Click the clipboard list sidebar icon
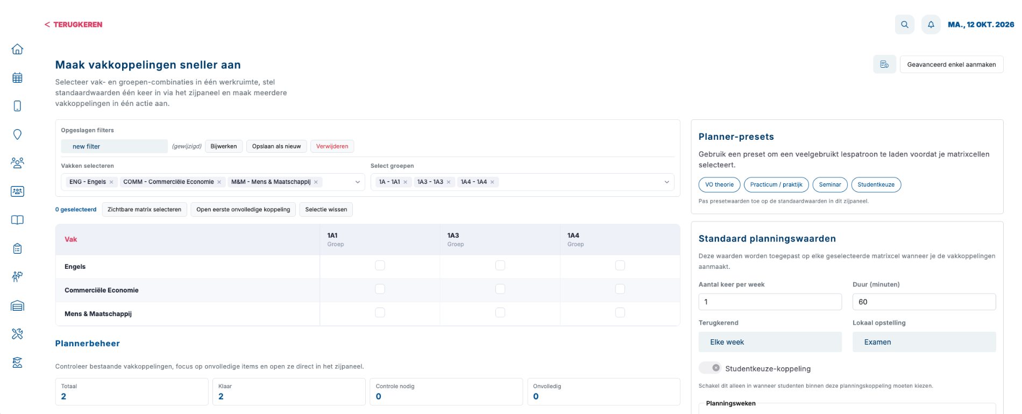 point(17,248)
